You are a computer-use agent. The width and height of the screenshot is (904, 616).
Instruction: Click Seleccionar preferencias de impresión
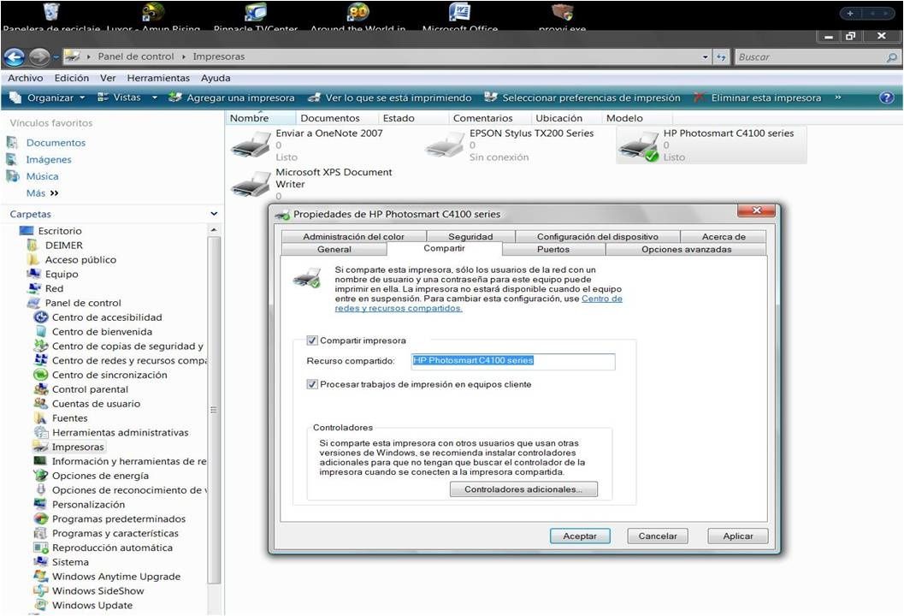(x=582, y=98)
